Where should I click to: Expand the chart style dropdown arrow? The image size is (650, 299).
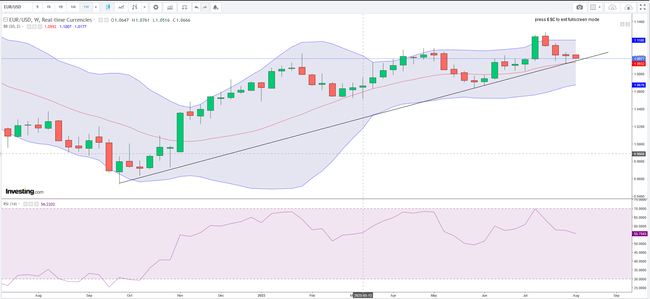(x=144, y=7)
